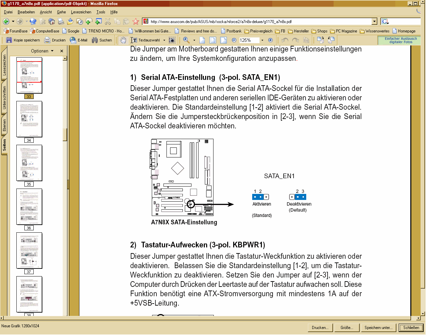Open the Textauswahl tool dropdown arrow
The height and width of the screenshot is (336, 427).
click(x=164, y=40)
